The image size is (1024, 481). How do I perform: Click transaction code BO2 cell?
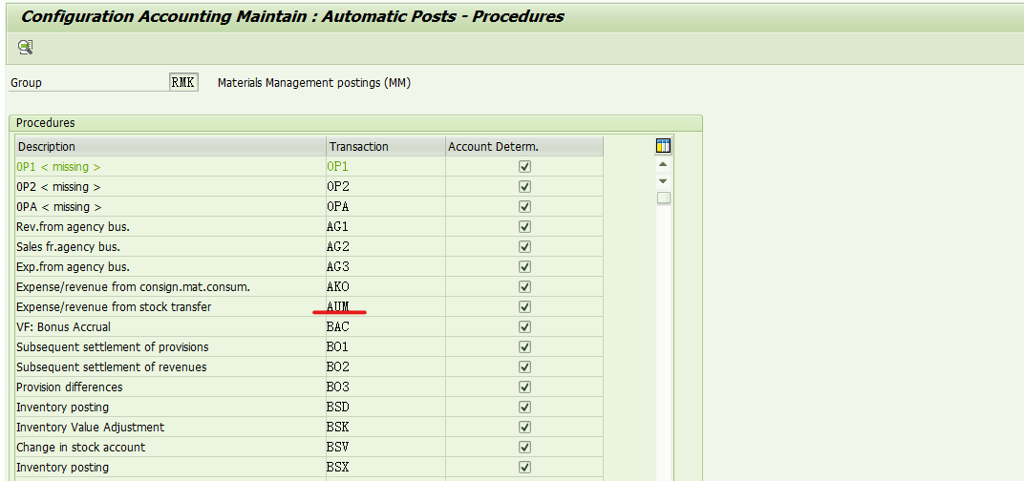[386, 367]
